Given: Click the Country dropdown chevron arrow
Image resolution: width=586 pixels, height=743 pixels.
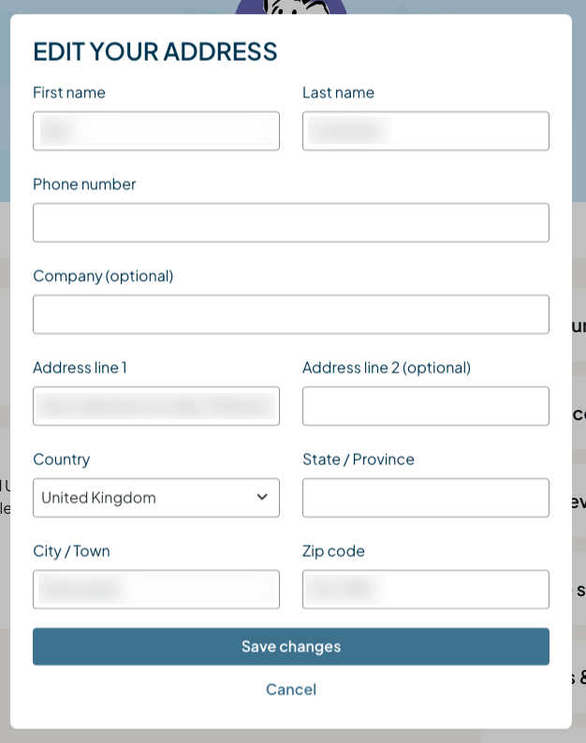Looking at the screenshot, I should tap(262, 497).
